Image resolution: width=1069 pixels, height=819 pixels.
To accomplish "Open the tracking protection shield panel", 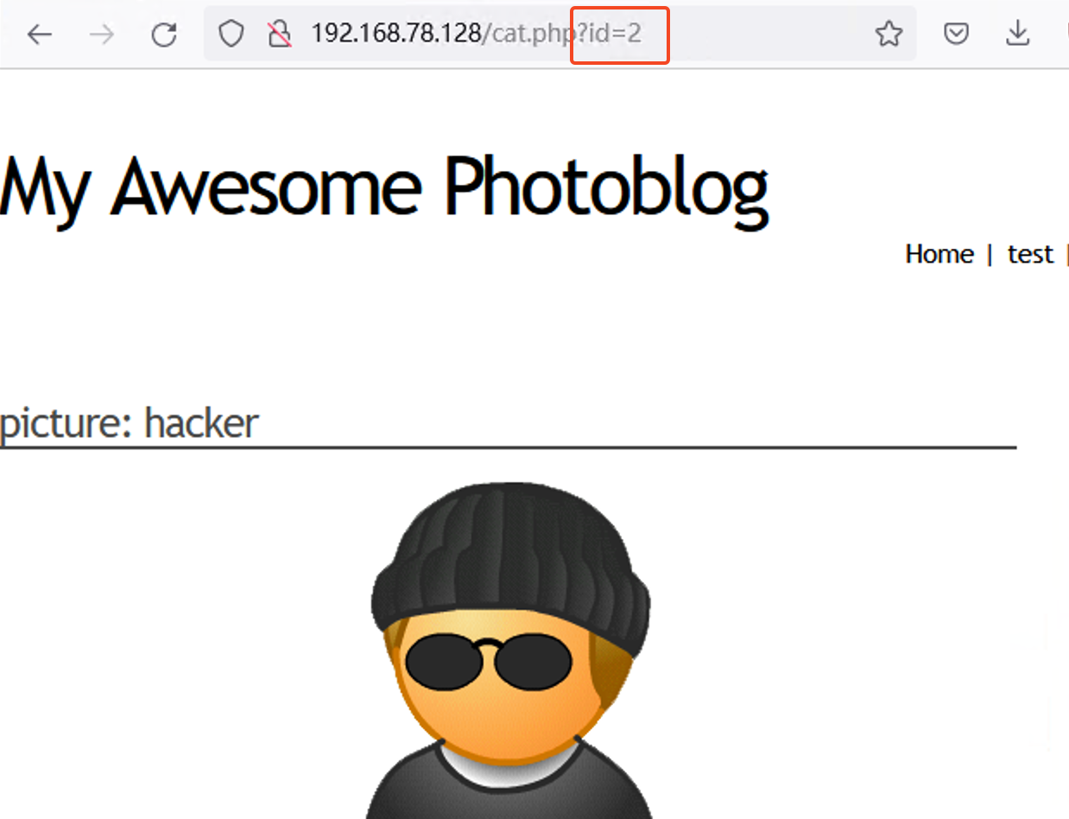I will coord(231,35).
